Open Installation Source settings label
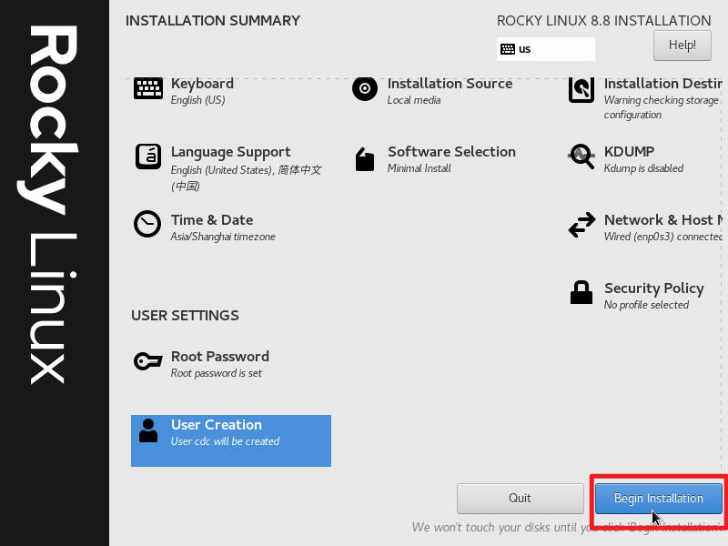The width and height of the screenshot is (728, 546). 450,84
